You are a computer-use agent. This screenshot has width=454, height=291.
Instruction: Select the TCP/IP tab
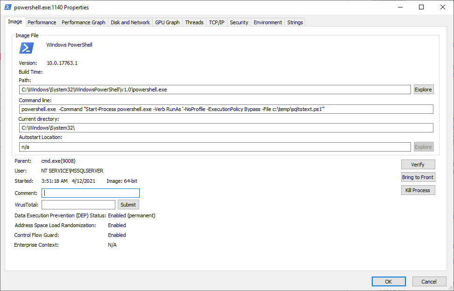[x=217, y=22]
